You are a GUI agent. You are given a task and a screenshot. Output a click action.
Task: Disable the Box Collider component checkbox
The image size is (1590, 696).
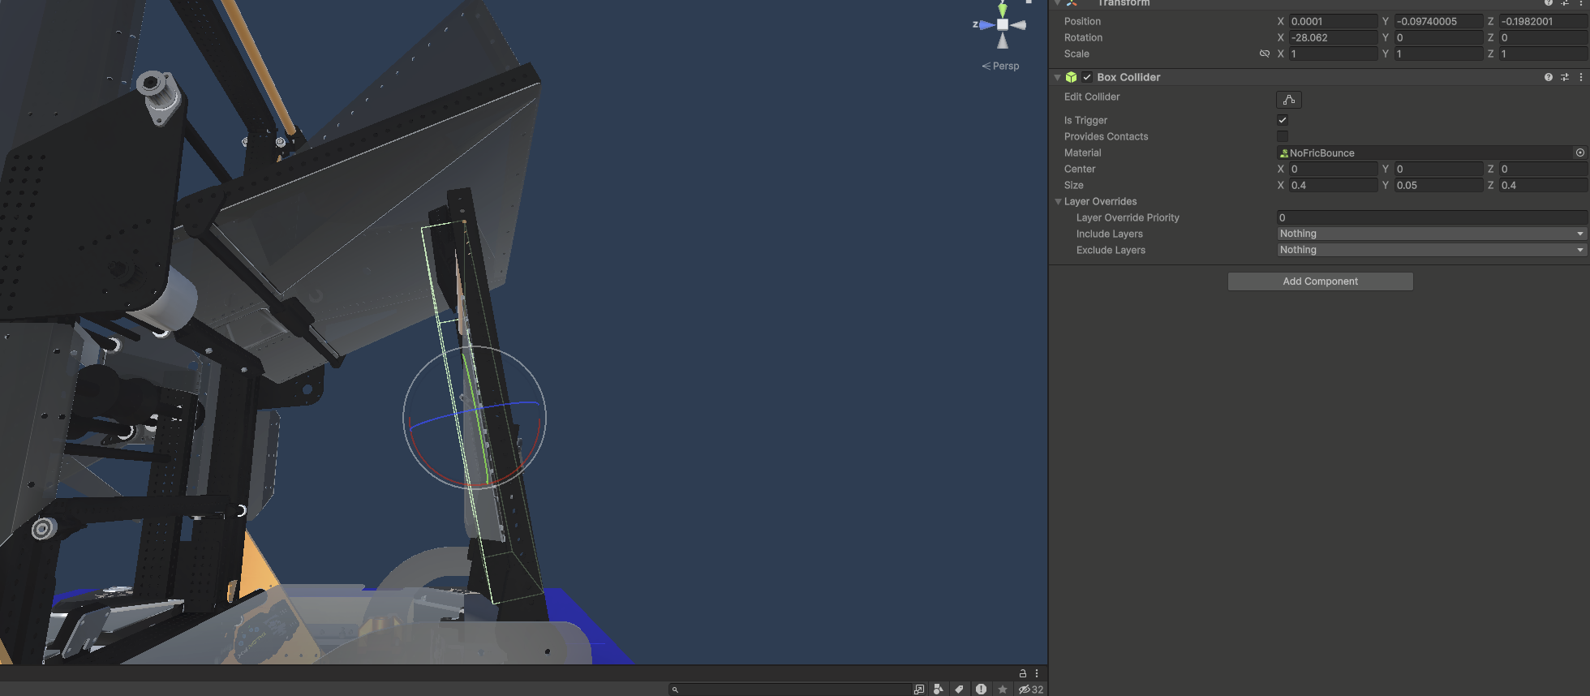coord(1087,77)
